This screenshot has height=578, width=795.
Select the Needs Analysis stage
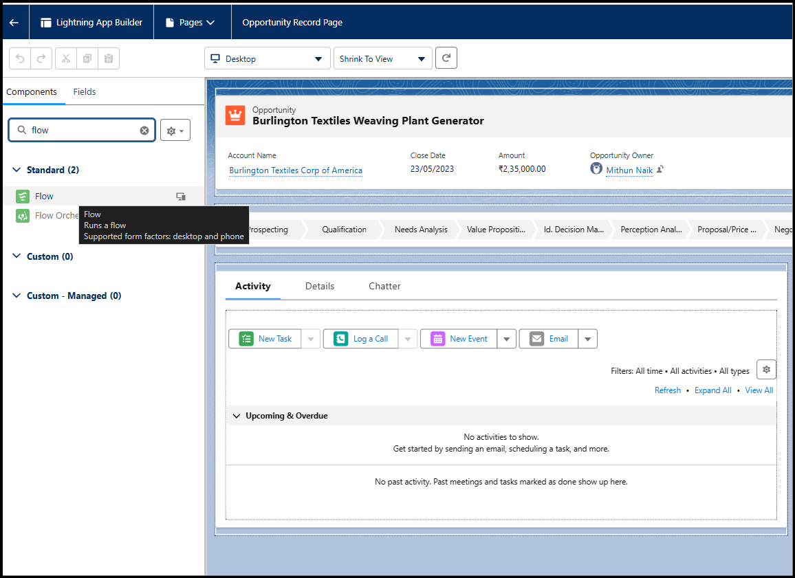(421, 230)
